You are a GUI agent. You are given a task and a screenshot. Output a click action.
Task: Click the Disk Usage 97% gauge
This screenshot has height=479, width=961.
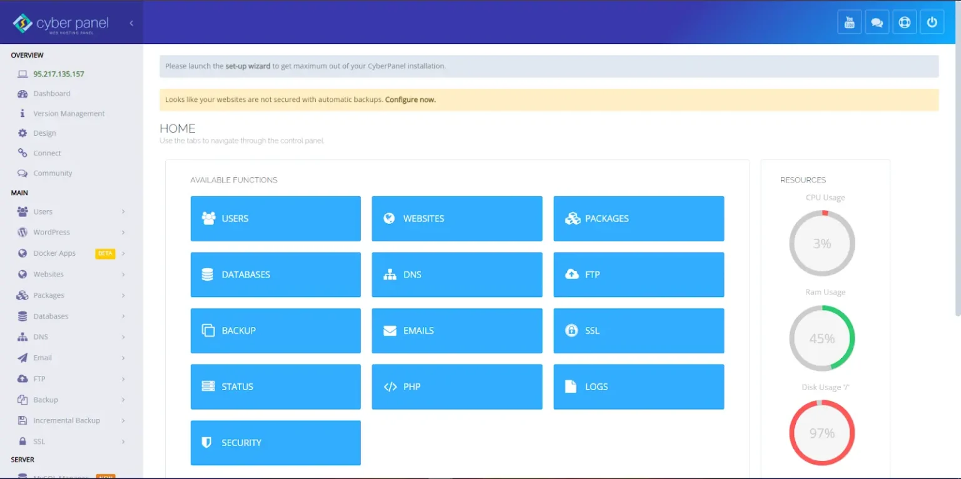click(822, 433)
